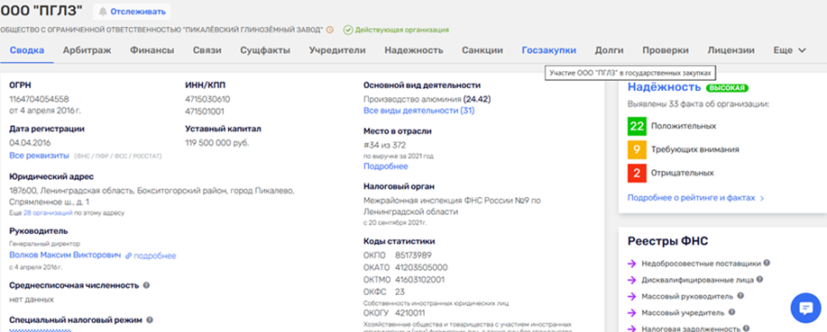Click info icon next to Массовый руководитель
Screen dimensions: 827x332
click(740, 296)
